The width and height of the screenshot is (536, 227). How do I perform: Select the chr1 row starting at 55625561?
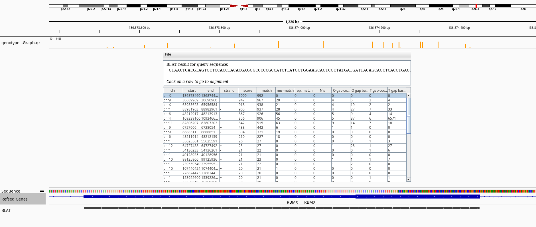pyautogui.click(x=285, y=141)
